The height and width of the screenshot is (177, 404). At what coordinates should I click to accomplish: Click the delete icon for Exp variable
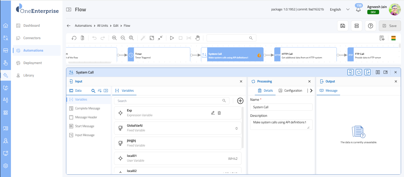[219, 113]
